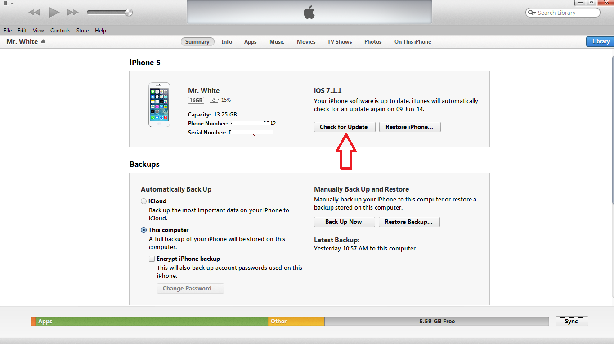Click Yesterday 10:57 AM to this computer text

[x=365, y=249]
